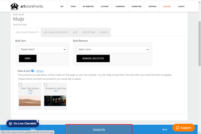The width and height of the screenshot is (201, 134).
Task: Open the Handbook menu item
Action: coord(120,6)
